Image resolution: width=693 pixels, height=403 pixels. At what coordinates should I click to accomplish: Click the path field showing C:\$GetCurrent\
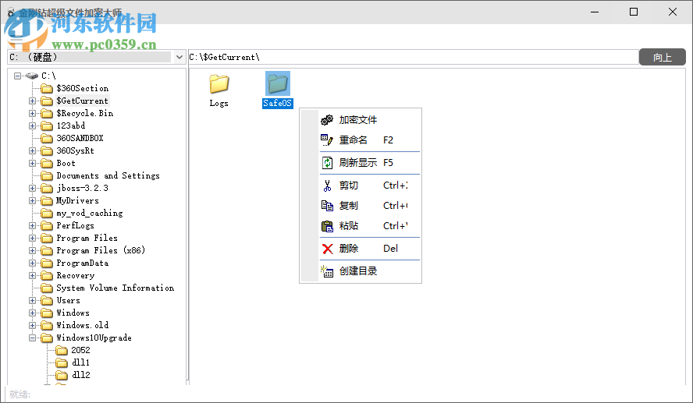(414, 57)
